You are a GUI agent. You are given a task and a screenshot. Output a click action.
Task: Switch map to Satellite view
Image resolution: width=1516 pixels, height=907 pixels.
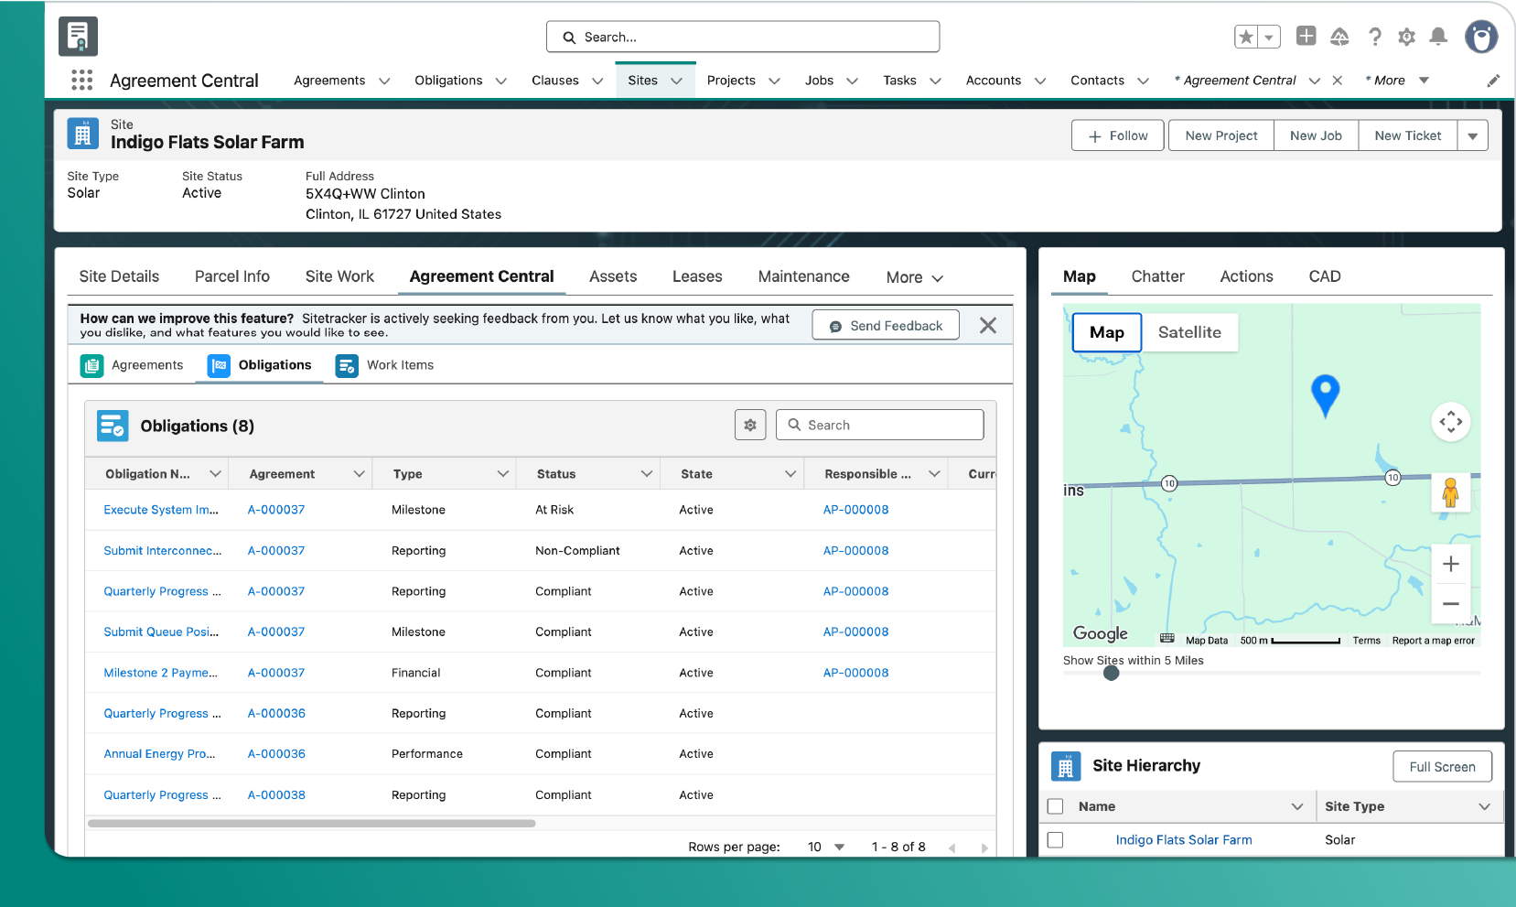click(1189, 332)
